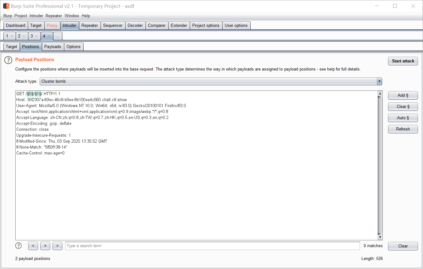Click the Accept: text/html header line

(92, 112)
